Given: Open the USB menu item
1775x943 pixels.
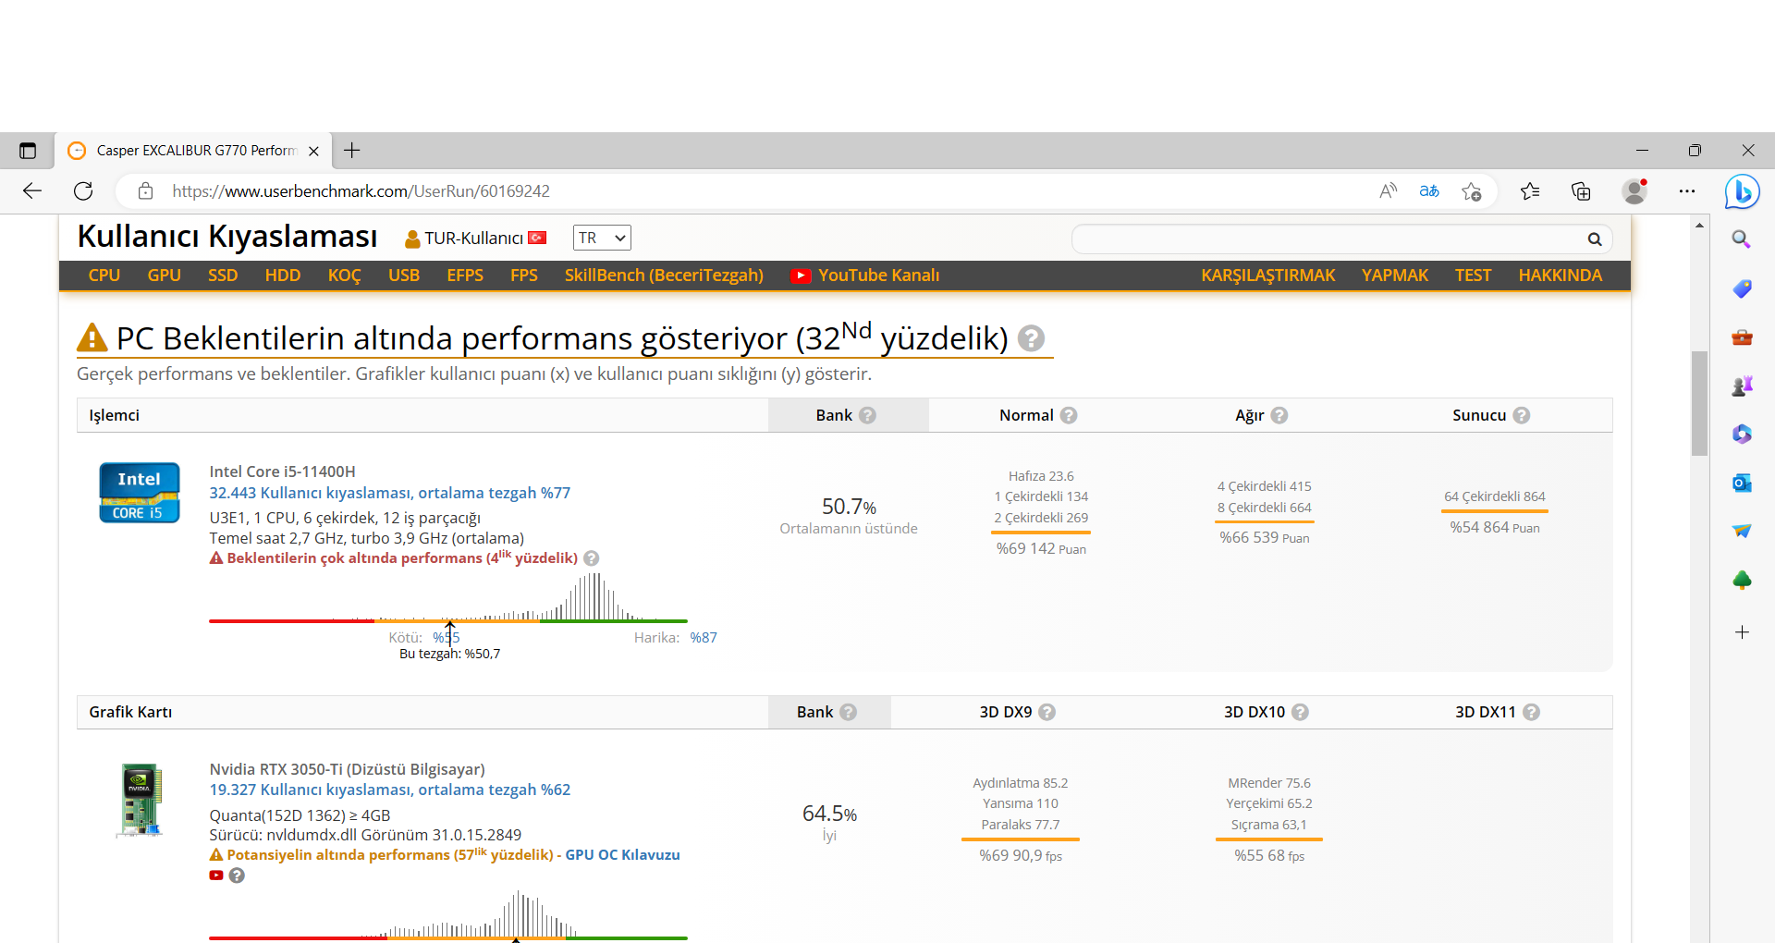Looking at the screenshot, I should (x=404, y=276).
